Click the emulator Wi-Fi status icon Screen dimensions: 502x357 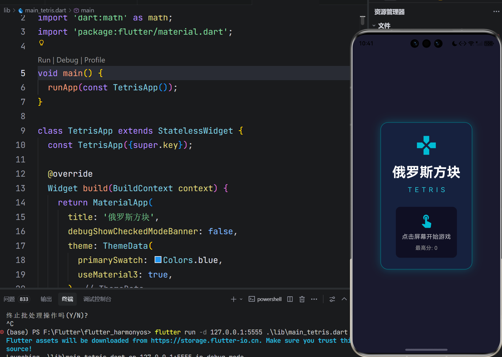471,44
